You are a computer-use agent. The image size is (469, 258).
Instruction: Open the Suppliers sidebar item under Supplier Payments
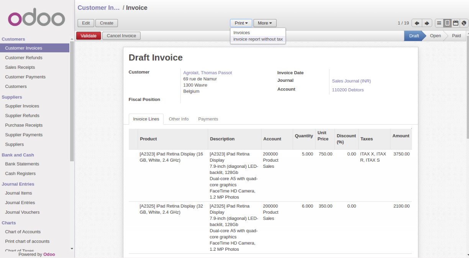pos(34,144)
